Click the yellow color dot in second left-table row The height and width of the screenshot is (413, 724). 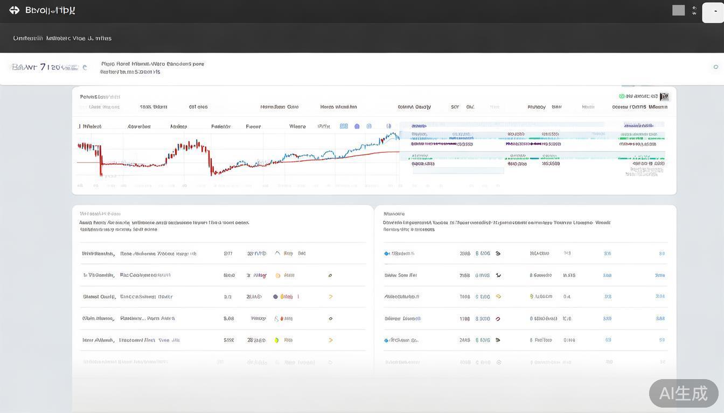pyautogui.click(x=278, y=275)
